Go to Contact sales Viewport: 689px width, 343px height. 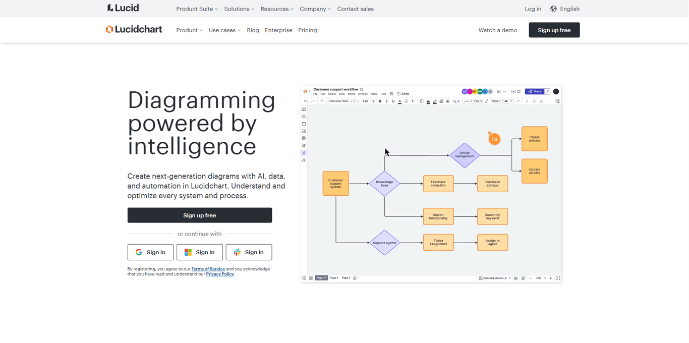click(x=355, y=9)
